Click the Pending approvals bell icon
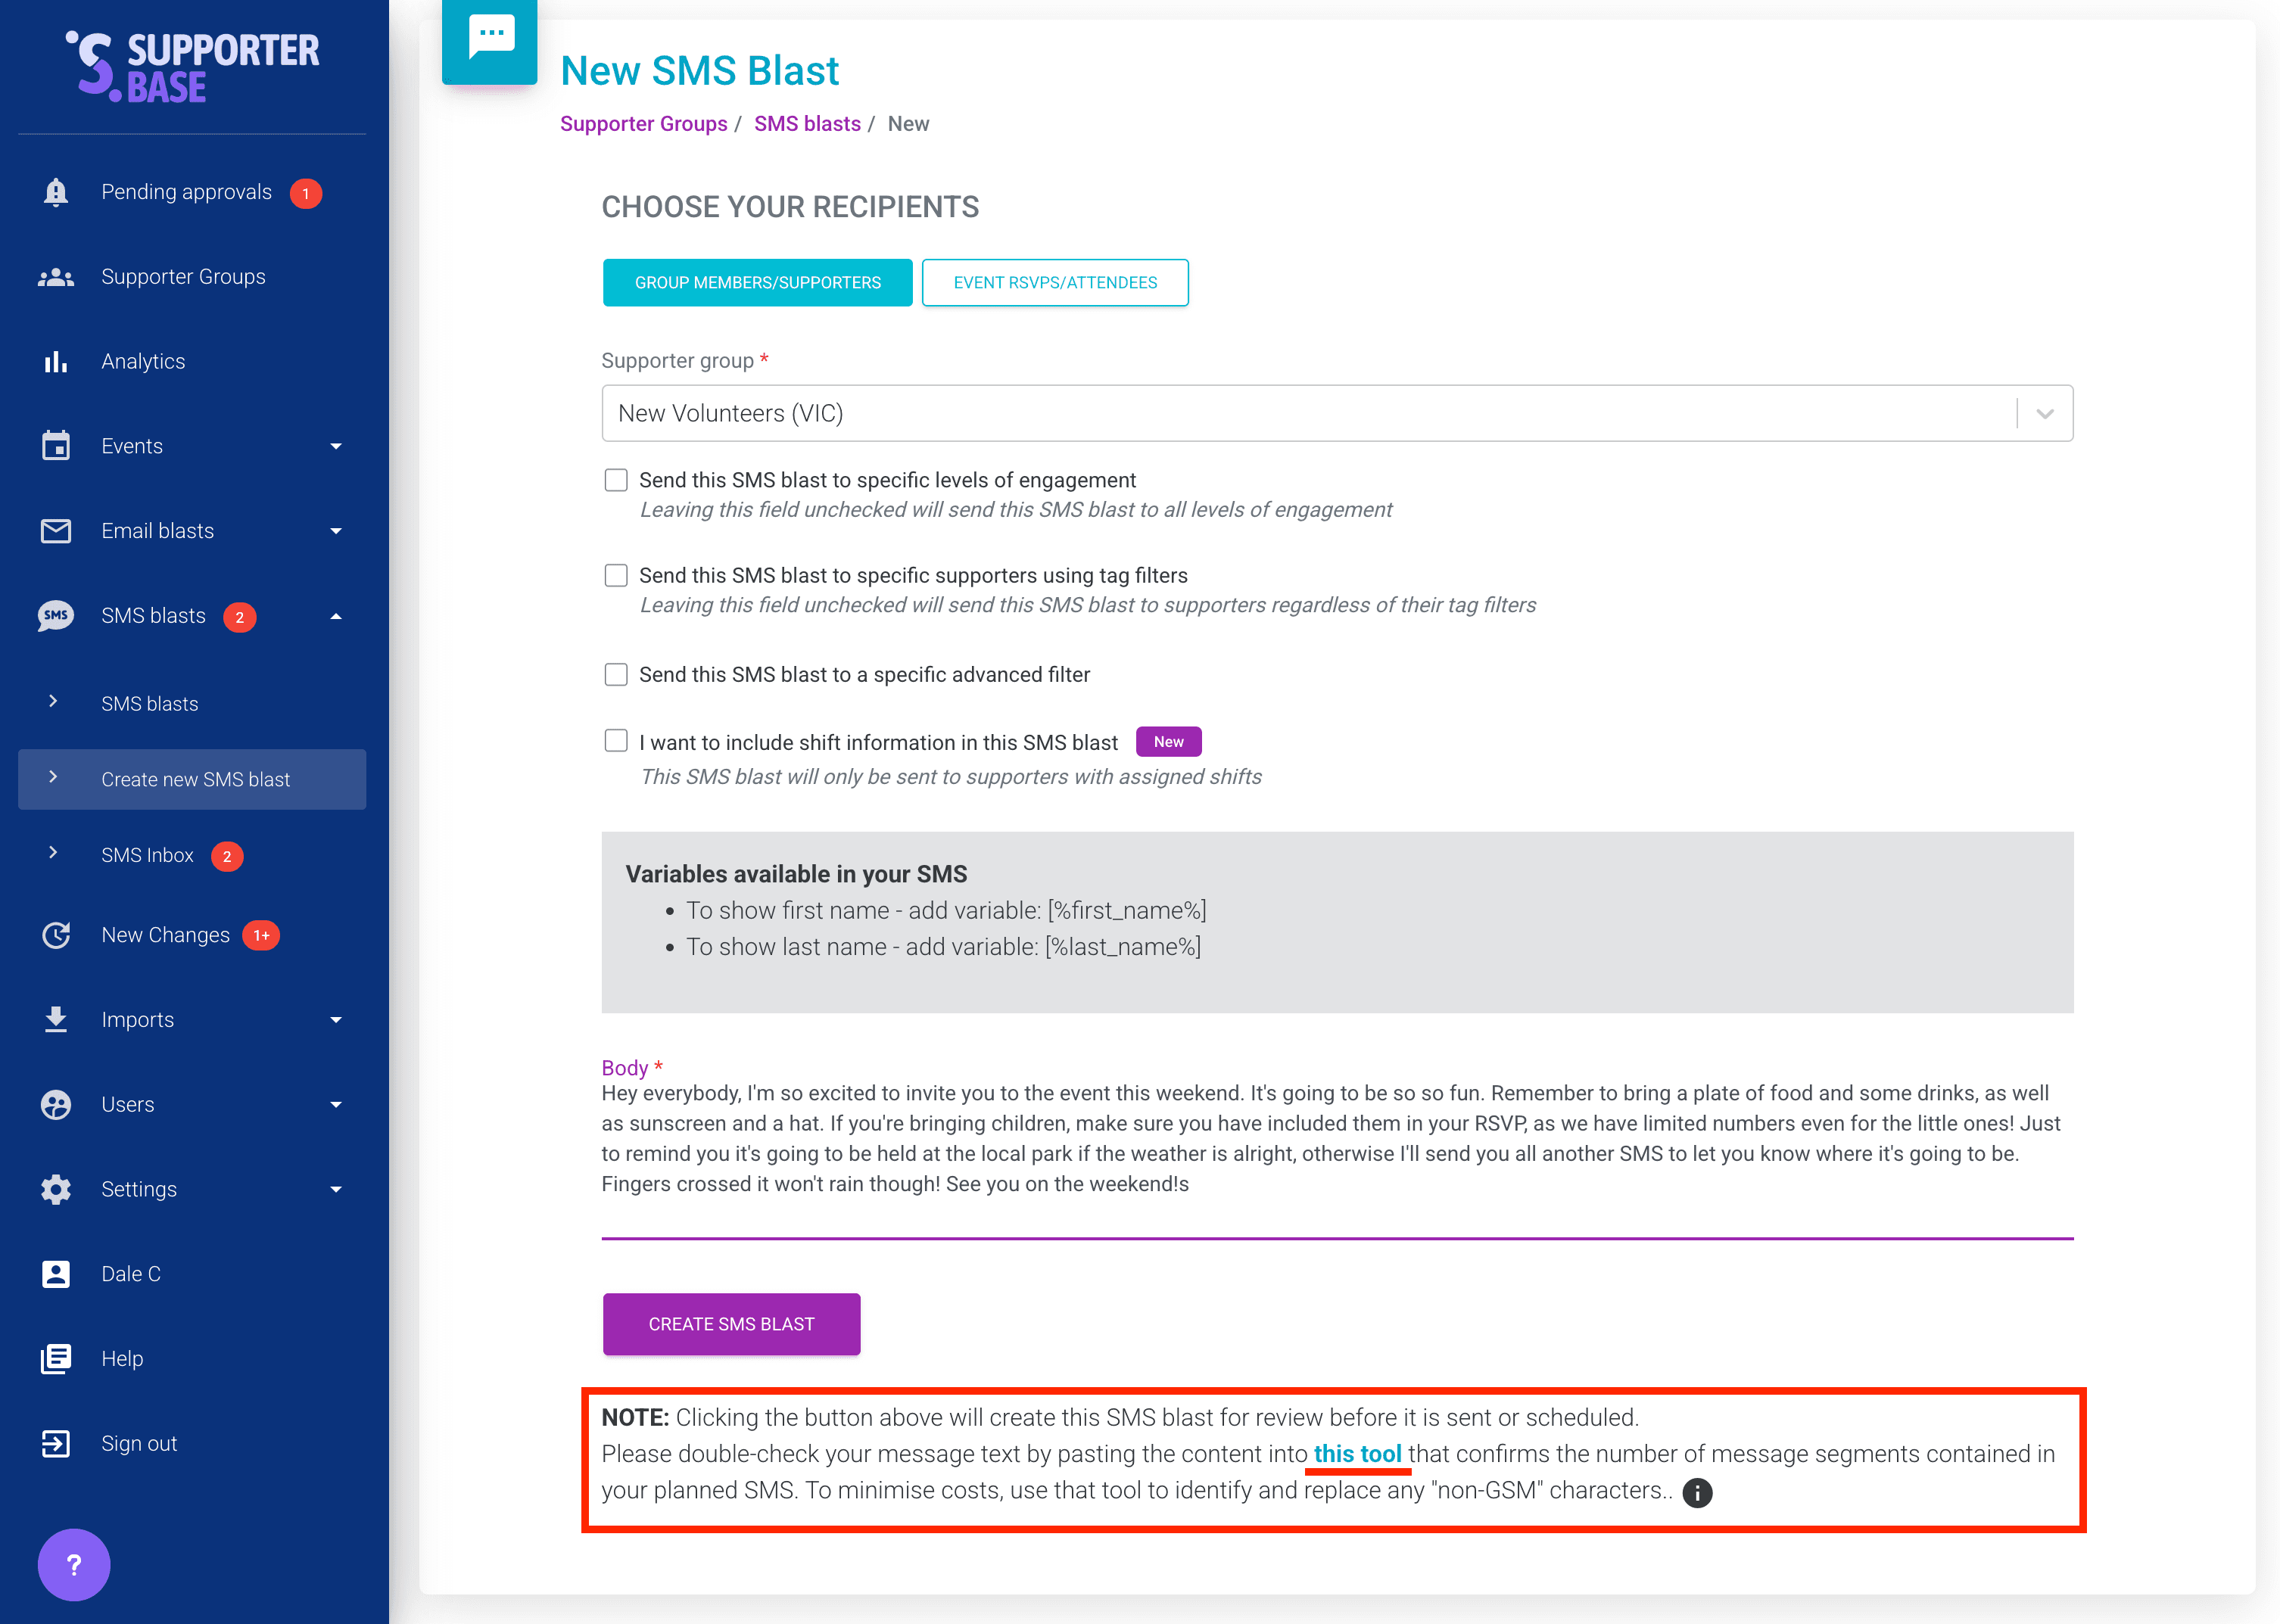 click(56, 192)
